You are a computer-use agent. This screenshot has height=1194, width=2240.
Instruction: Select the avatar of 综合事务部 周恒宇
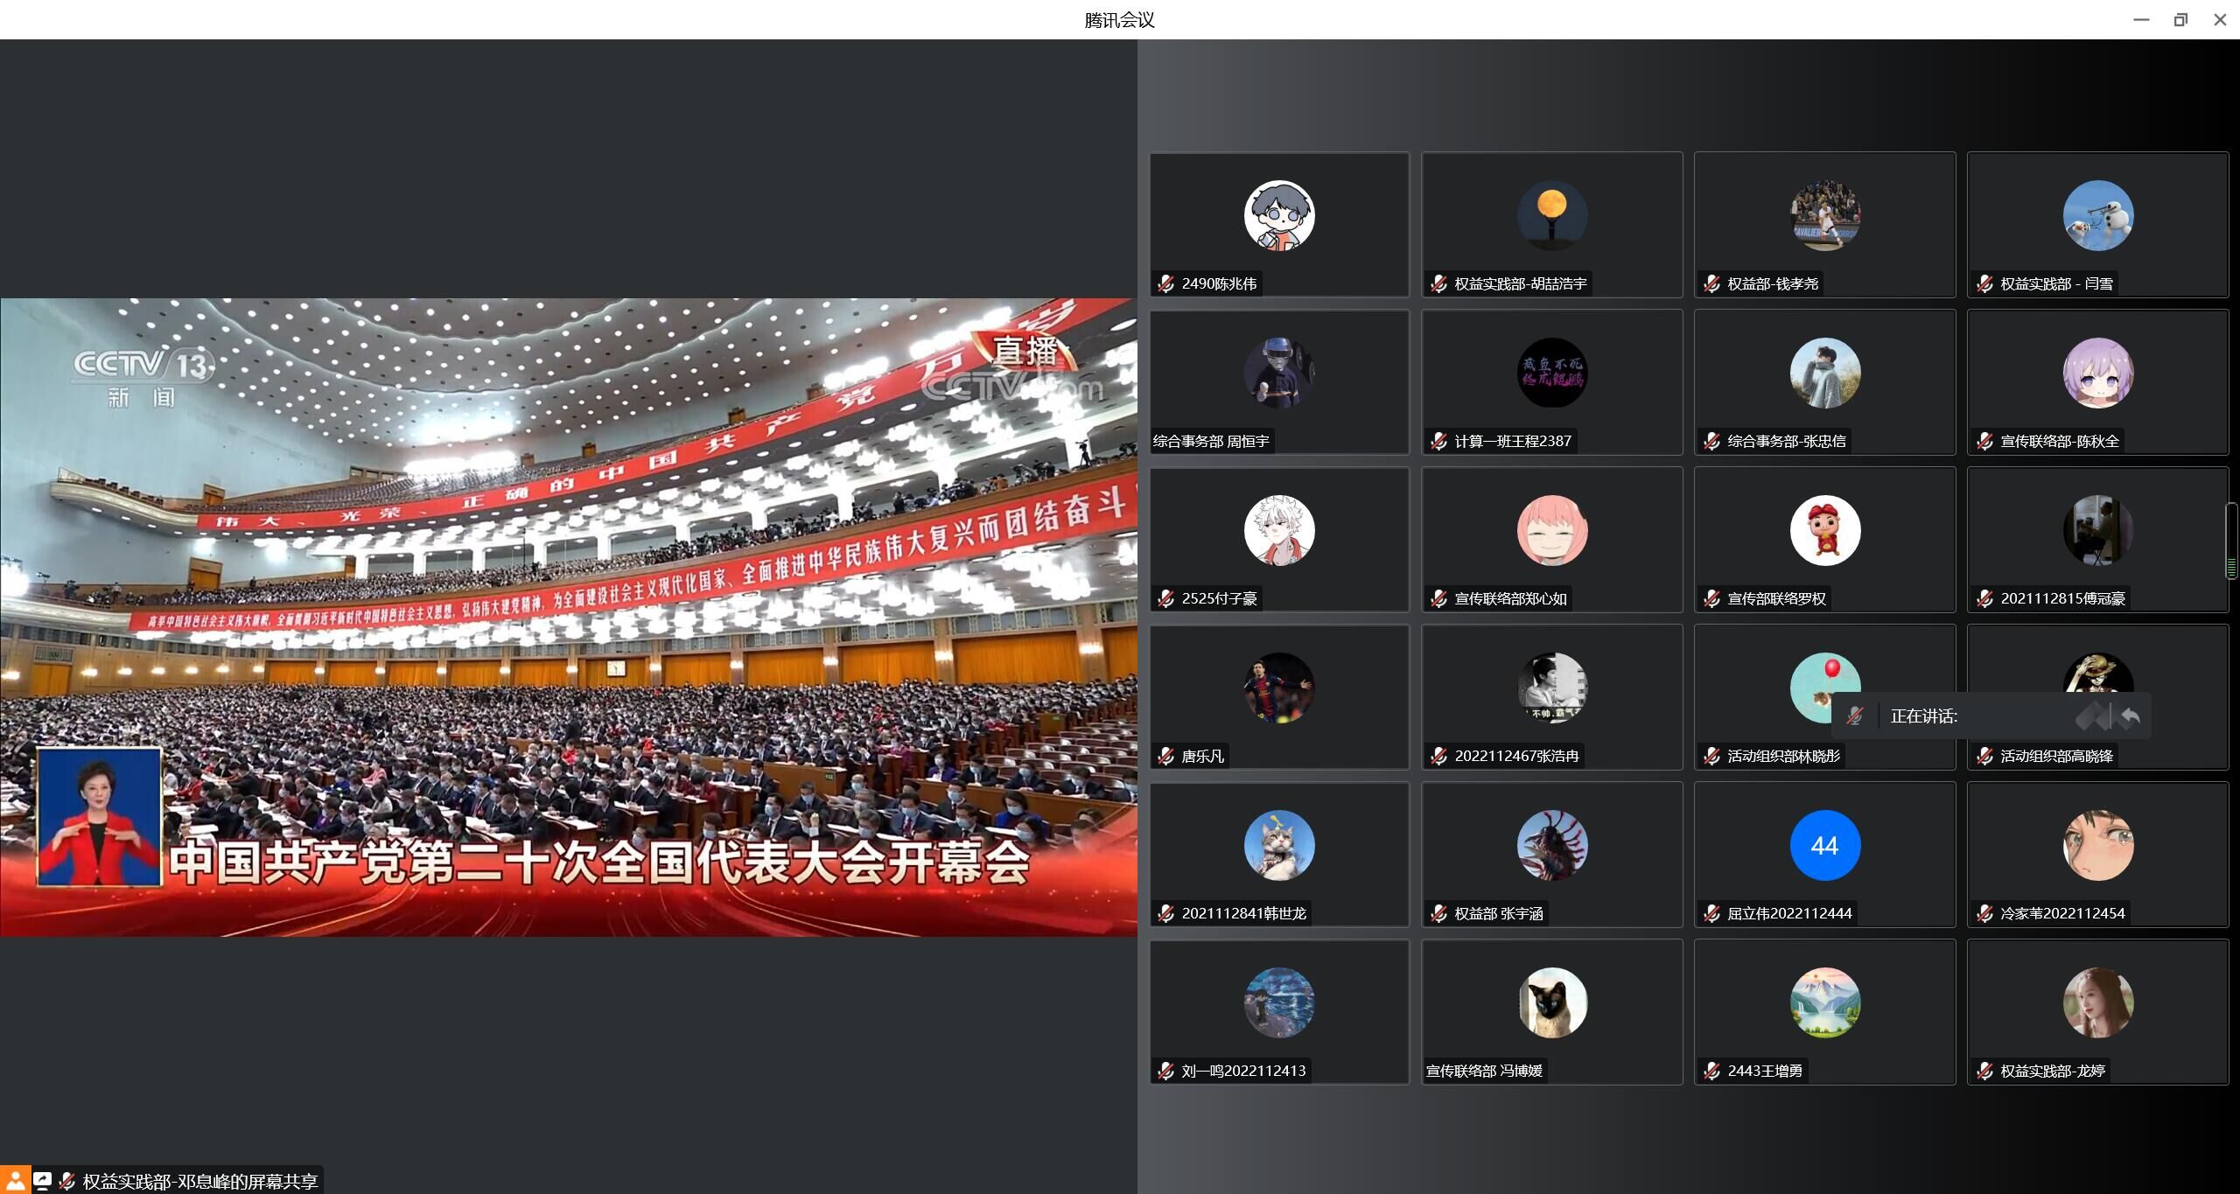click(1279, 373)
